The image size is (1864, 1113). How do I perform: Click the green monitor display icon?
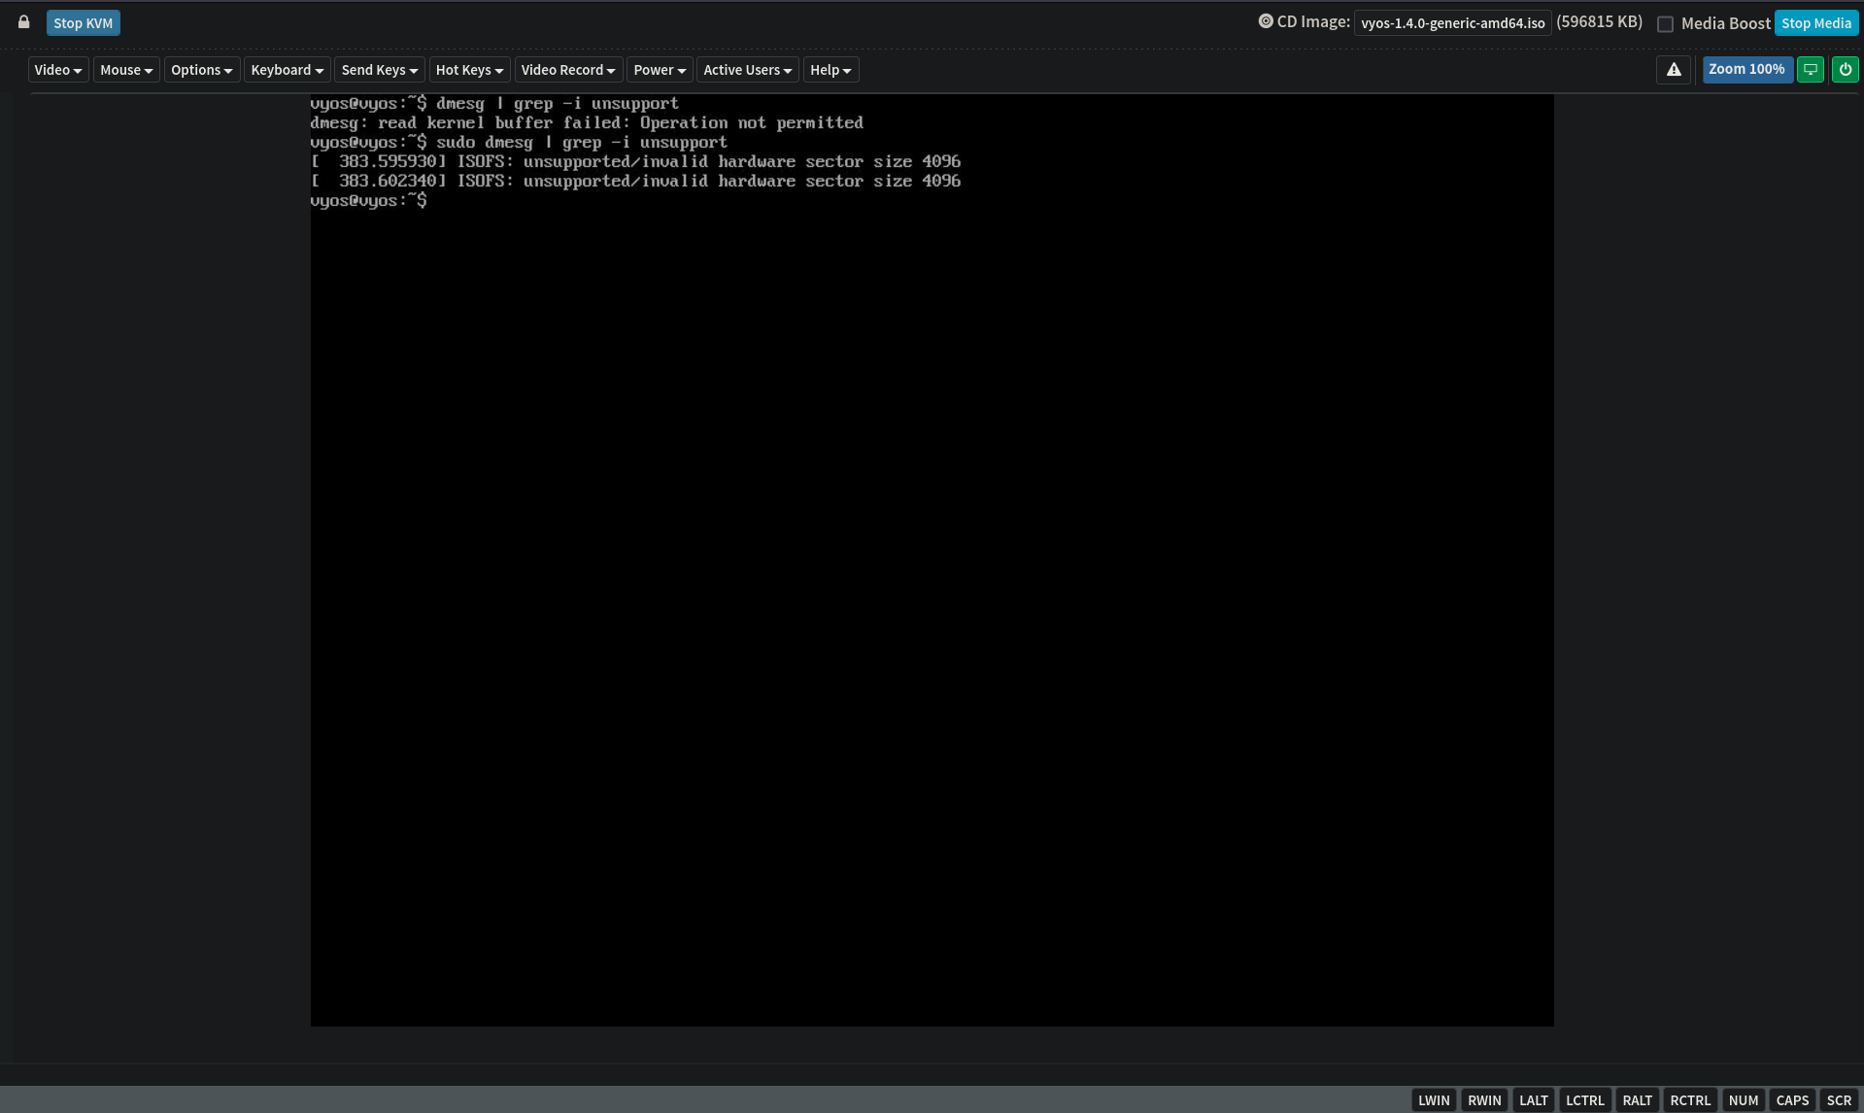1810,70
